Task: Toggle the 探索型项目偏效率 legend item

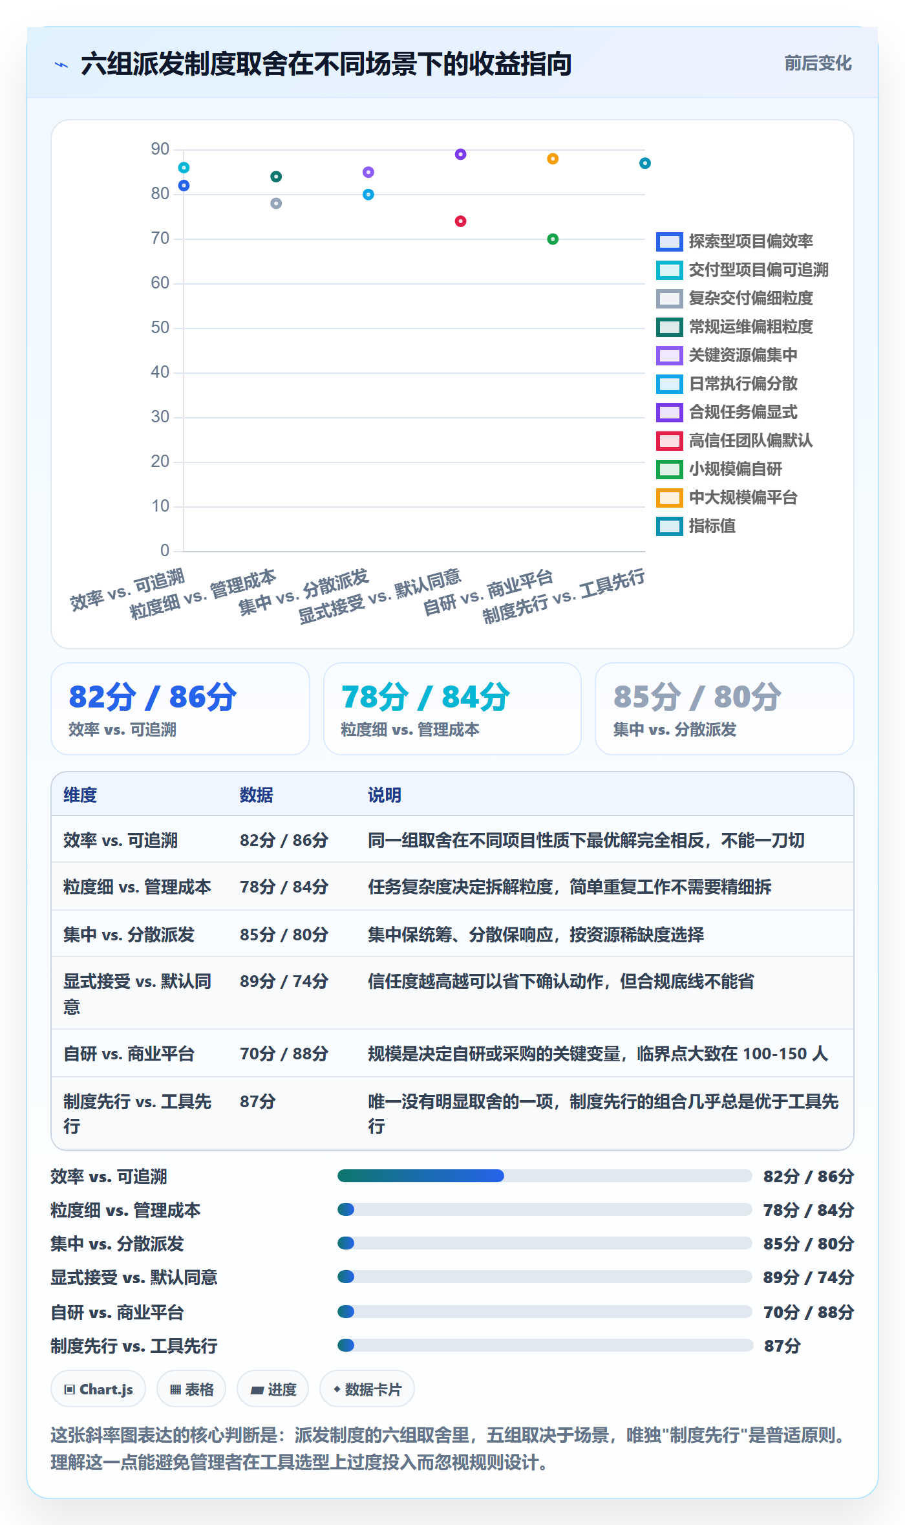Action: click(x=734, y=241)
